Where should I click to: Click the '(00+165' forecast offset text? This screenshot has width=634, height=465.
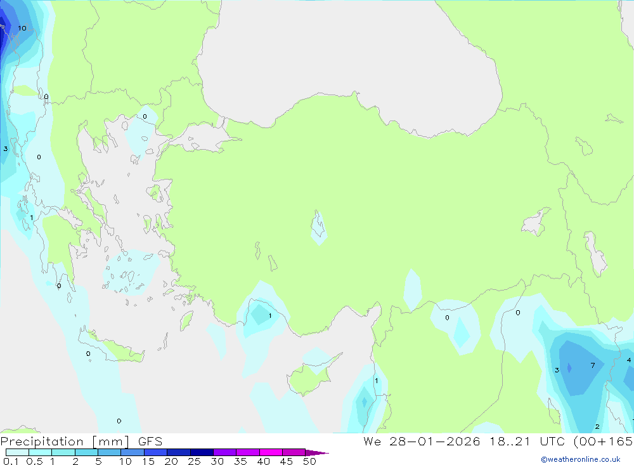604,441
